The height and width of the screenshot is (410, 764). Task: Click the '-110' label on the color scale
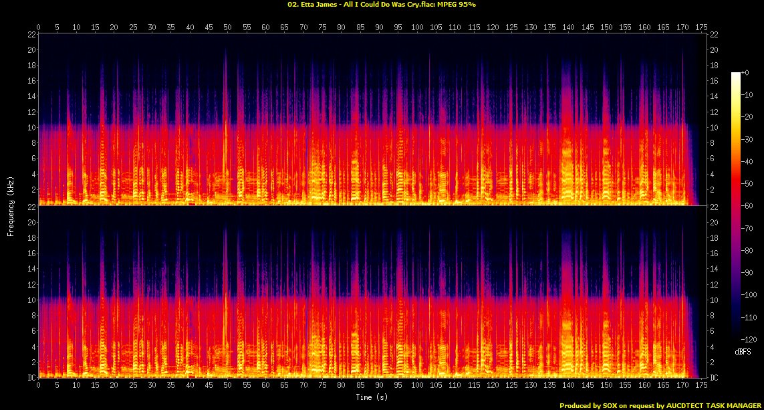point(749,318)
